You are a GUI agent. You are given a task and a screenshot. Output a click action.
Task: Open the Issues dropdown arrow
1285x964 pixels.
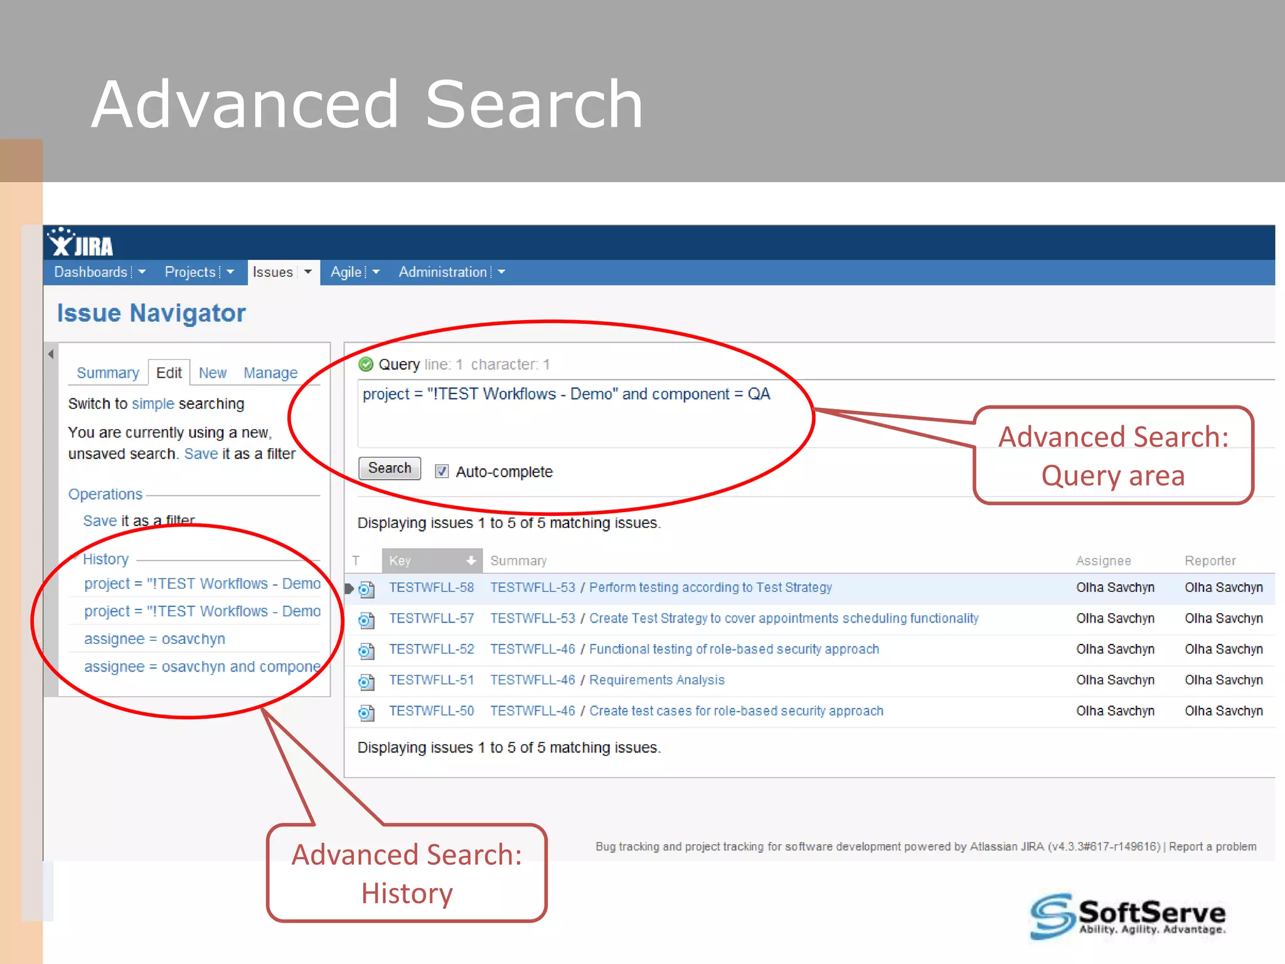pyautogui.click(x=307, y=272)
